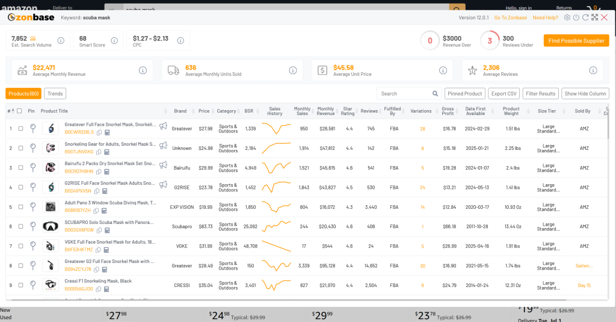Check the box for row 5 Adult Pano
This screenshot has width=616, height=322.
(x=21, y=207)
